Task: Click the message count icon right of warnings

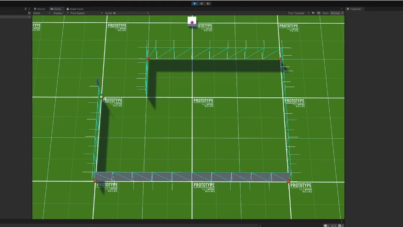Action: tap(340, 225)
